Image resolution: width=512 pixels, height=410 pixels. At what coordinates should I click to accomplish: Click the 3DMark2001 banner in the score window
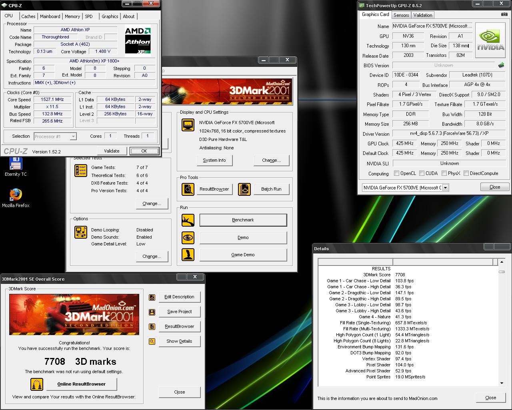(74, 315)
